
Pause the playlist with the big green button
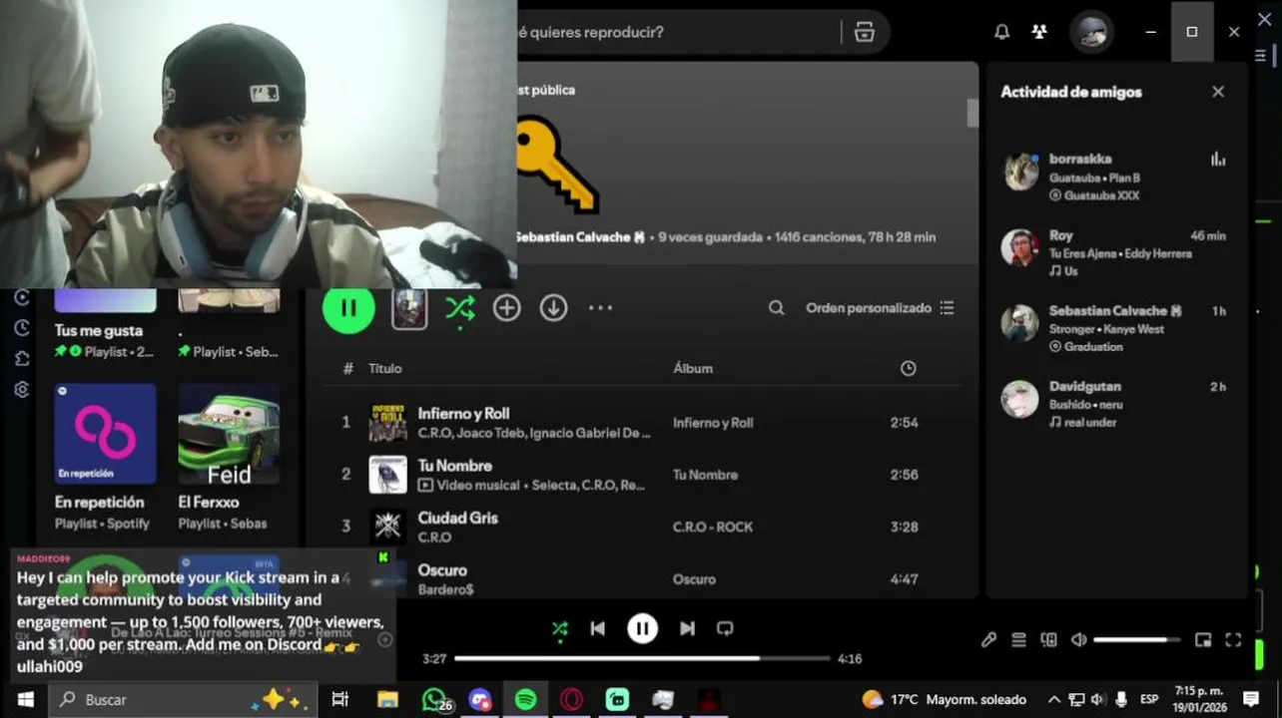(x=348, y=307)
